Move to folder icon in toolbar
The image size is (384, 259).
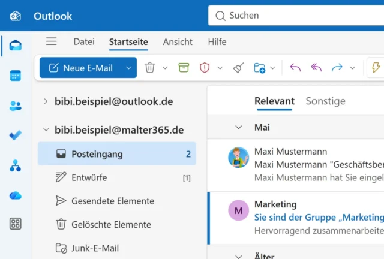click(260, 68)
